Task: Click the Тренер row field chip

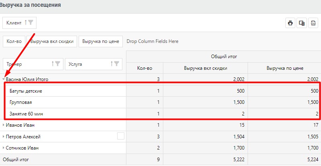Action: 33,64
